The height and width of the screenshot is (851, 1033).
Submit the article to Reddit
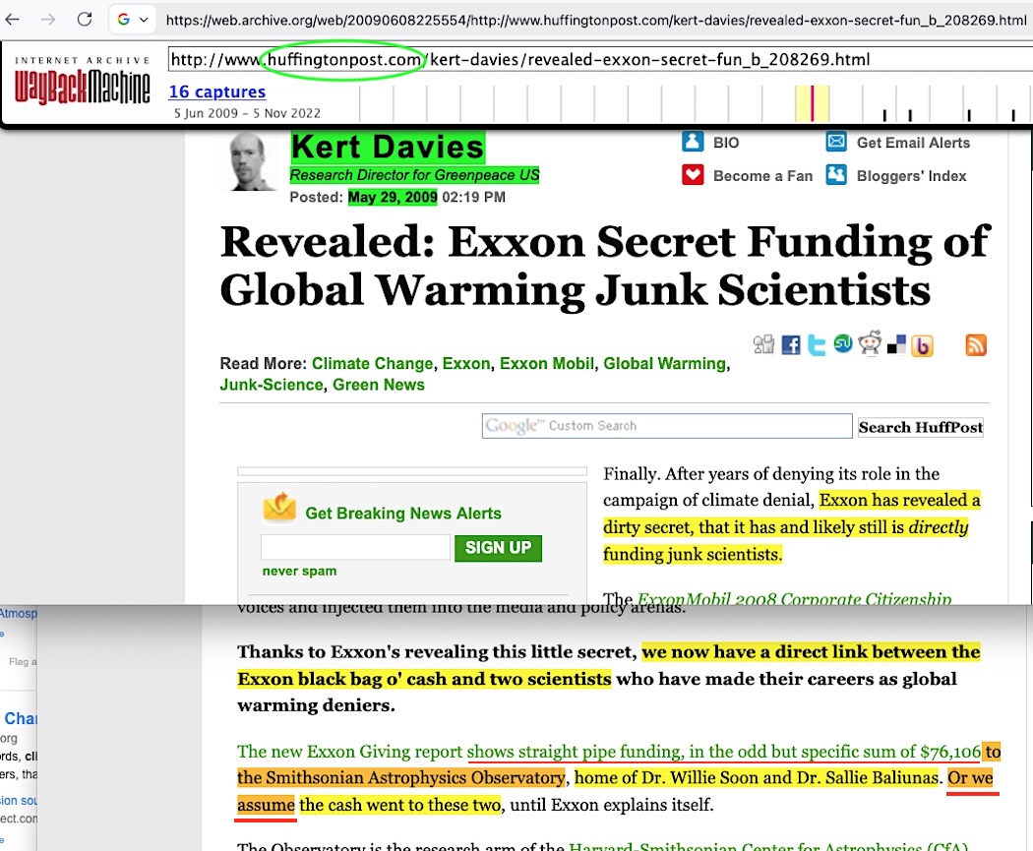(x=870, y=345)
